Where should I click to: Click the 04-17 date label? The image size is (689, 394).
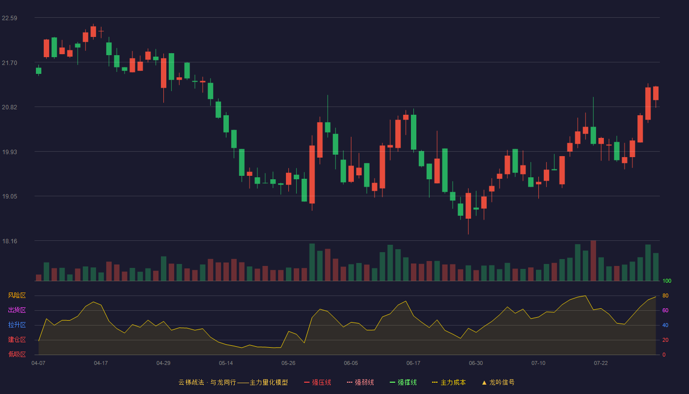101,363
